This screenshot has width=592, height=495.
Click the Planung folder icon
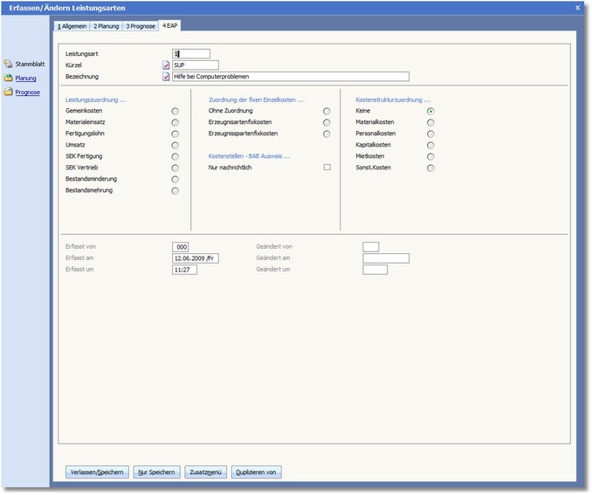(8, 78)
